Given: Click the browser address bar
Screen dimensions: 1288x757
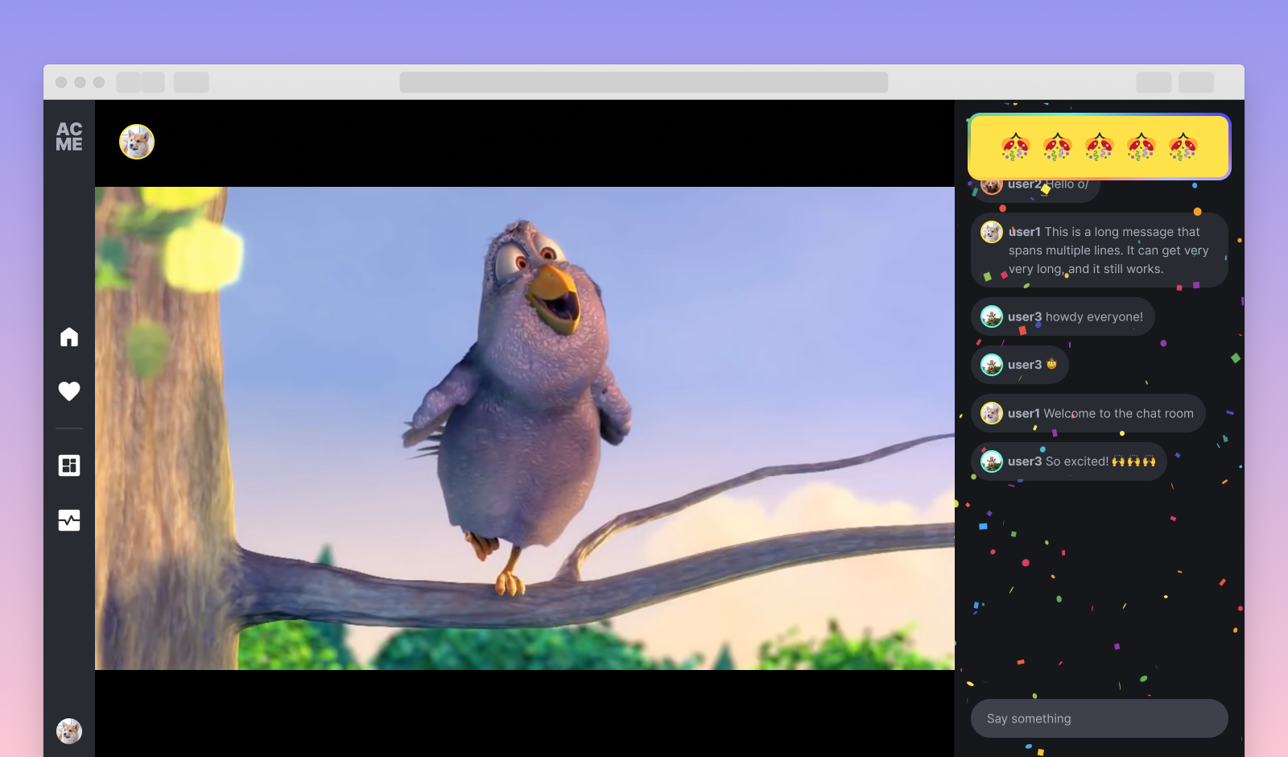Looking at the screenshot, I should pyautogui.click(x=644, y=82).
